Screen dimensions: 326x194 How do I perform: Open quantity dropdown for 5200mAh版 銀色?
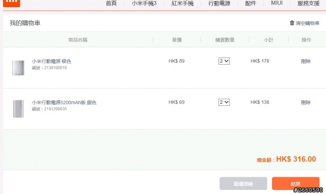(224, 102)
